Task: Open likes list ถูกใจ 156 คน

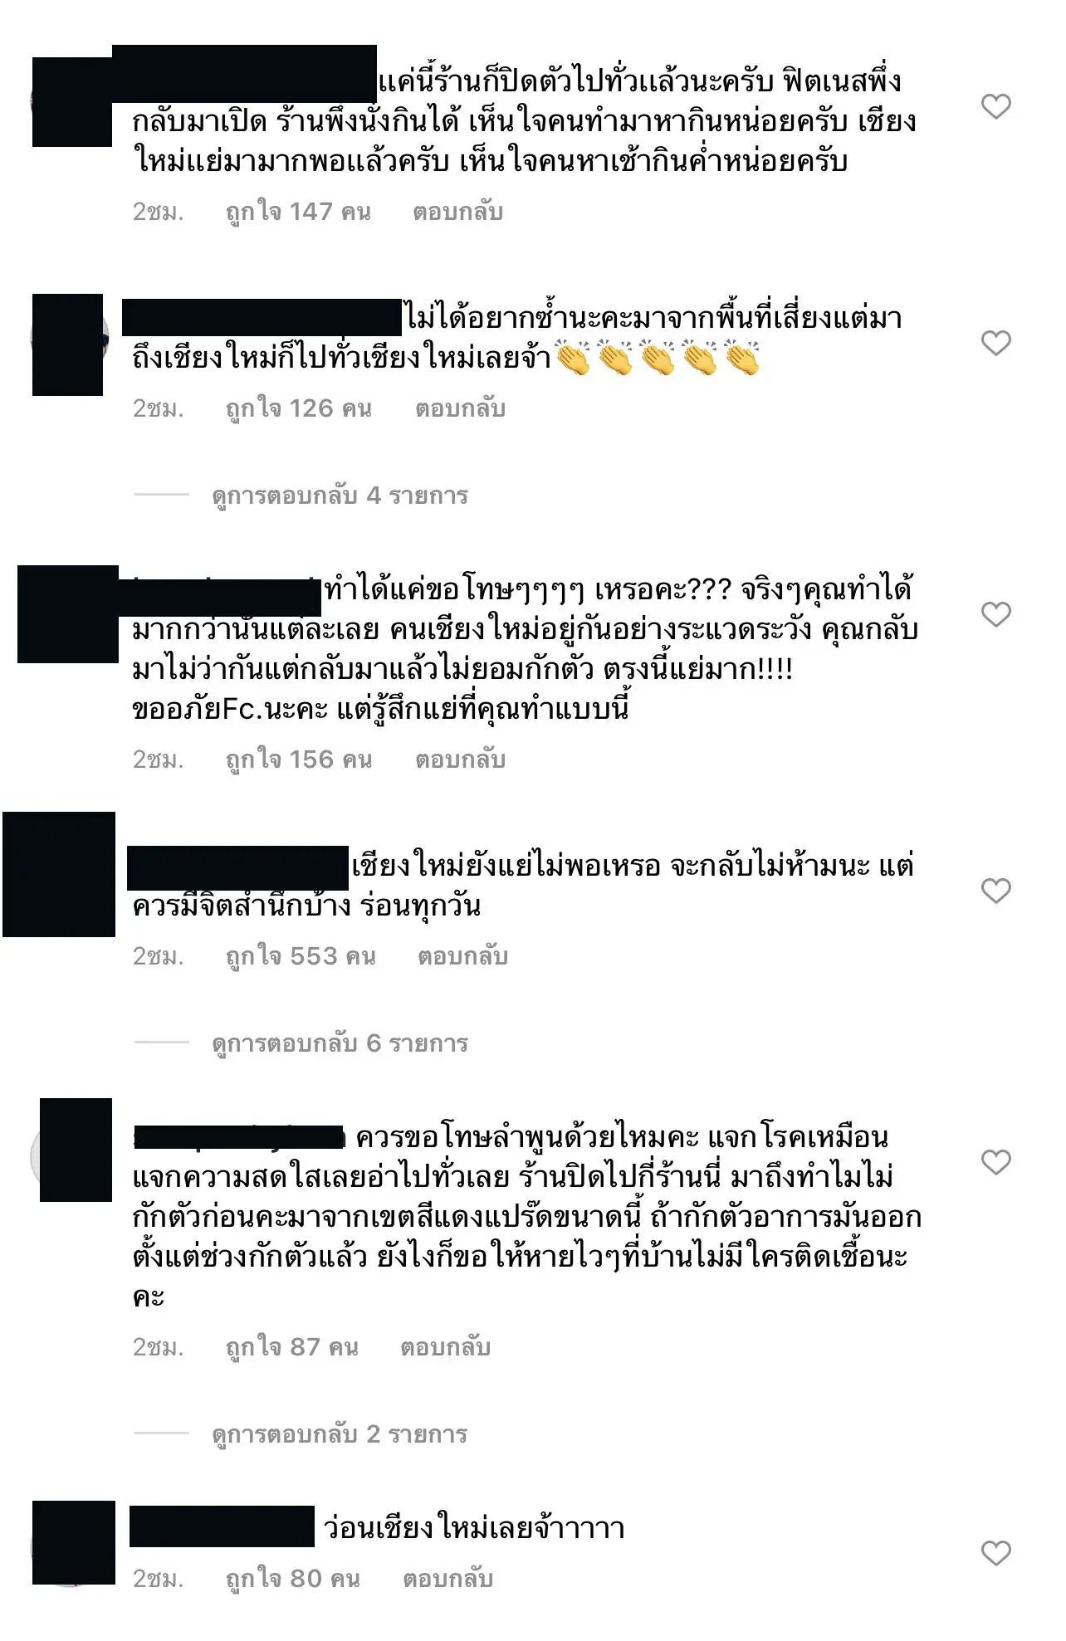Action: 299,760
